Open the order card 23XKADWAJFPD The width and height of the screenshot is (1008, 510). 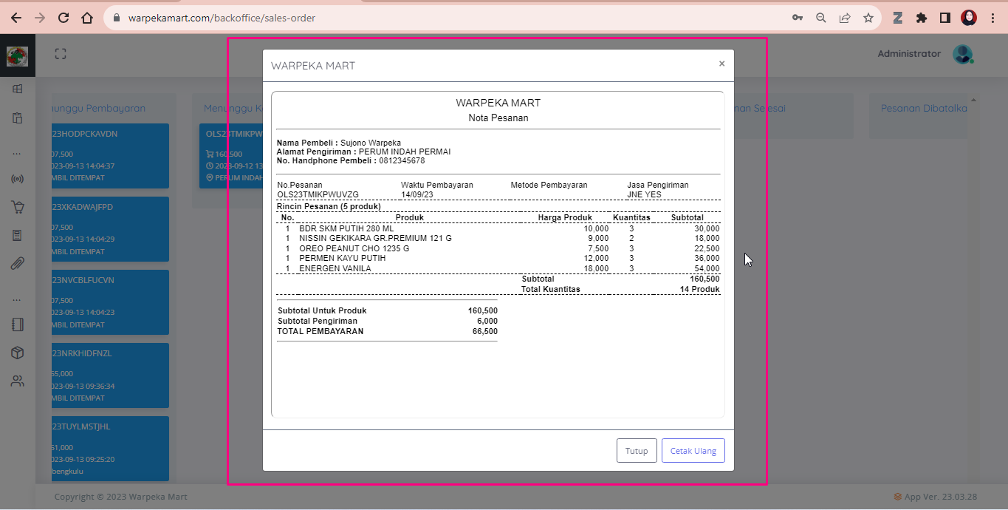pos(109,229)
